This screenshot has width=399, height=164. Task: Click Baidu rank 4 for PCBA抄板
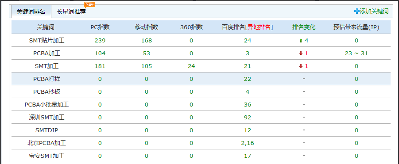coord(248,92)
